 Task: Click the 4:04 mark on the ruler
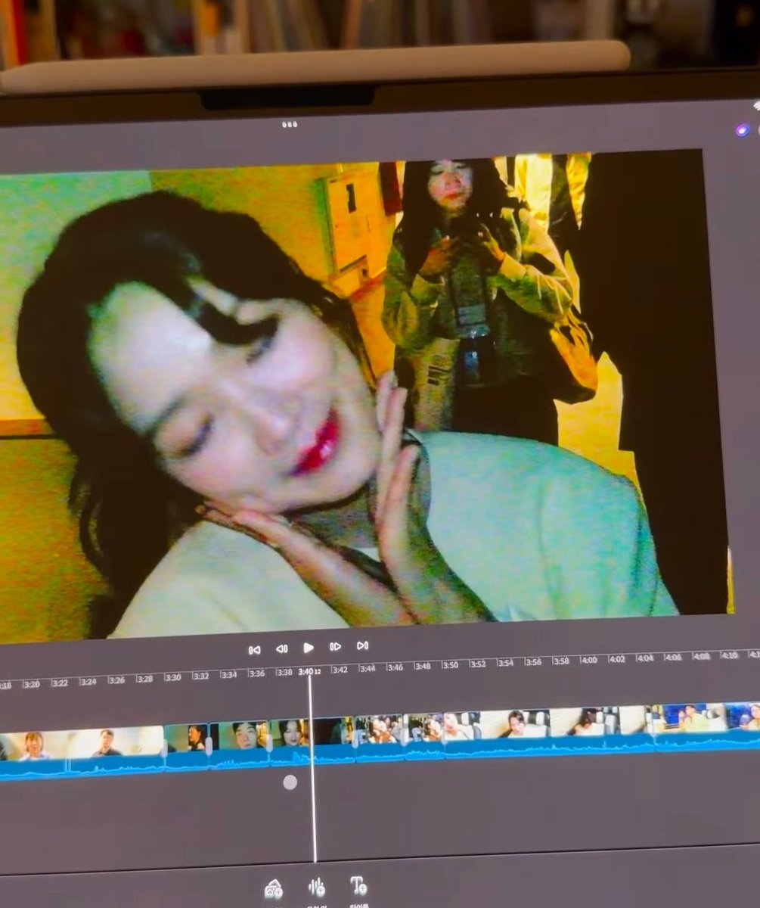coord(644,658)
